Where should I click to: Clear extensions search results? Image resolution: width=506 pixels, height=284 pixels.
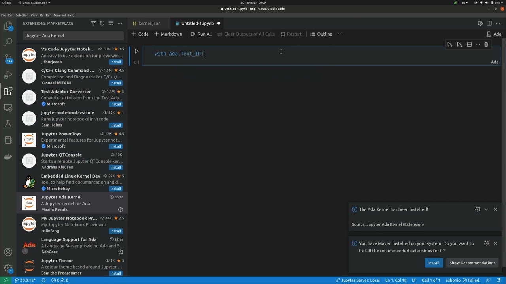click(111, 23)
